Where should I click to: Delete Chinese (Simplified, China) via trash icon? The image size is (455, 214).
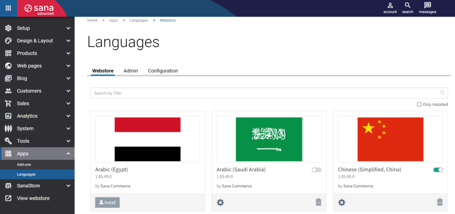click(440, 202)
